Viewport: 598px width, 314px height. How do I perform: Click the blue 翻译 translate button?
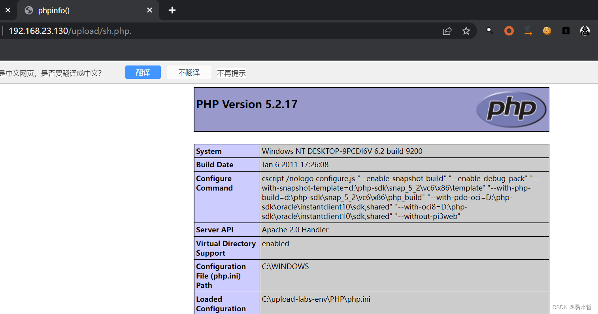click(143, 72)
